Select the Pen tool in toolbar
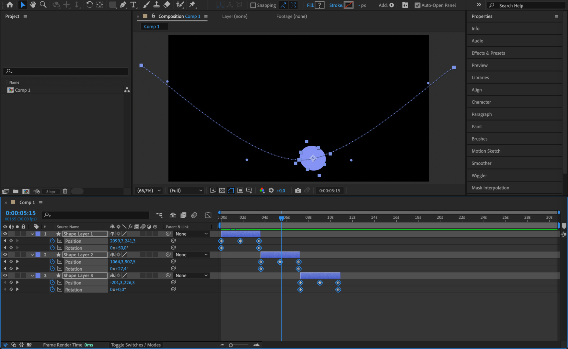The height and width of the screenshot is (349, 568). tap(123, 5)
